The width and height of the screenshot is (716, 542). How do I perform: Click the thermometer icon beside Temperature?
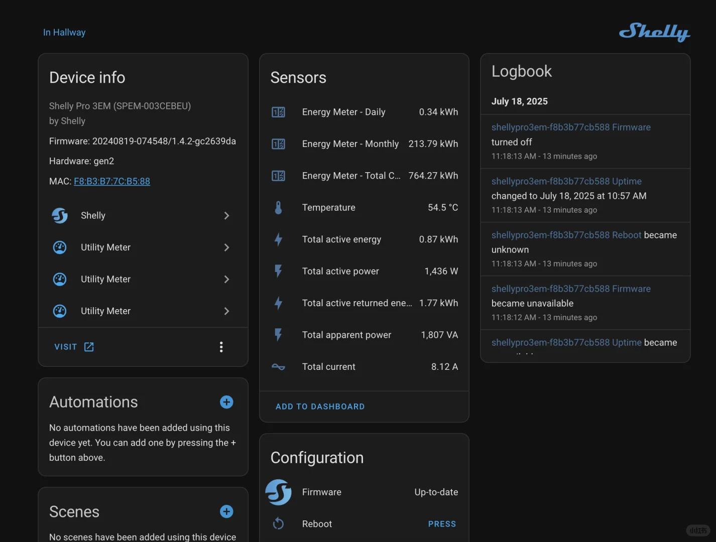[278, 208]
